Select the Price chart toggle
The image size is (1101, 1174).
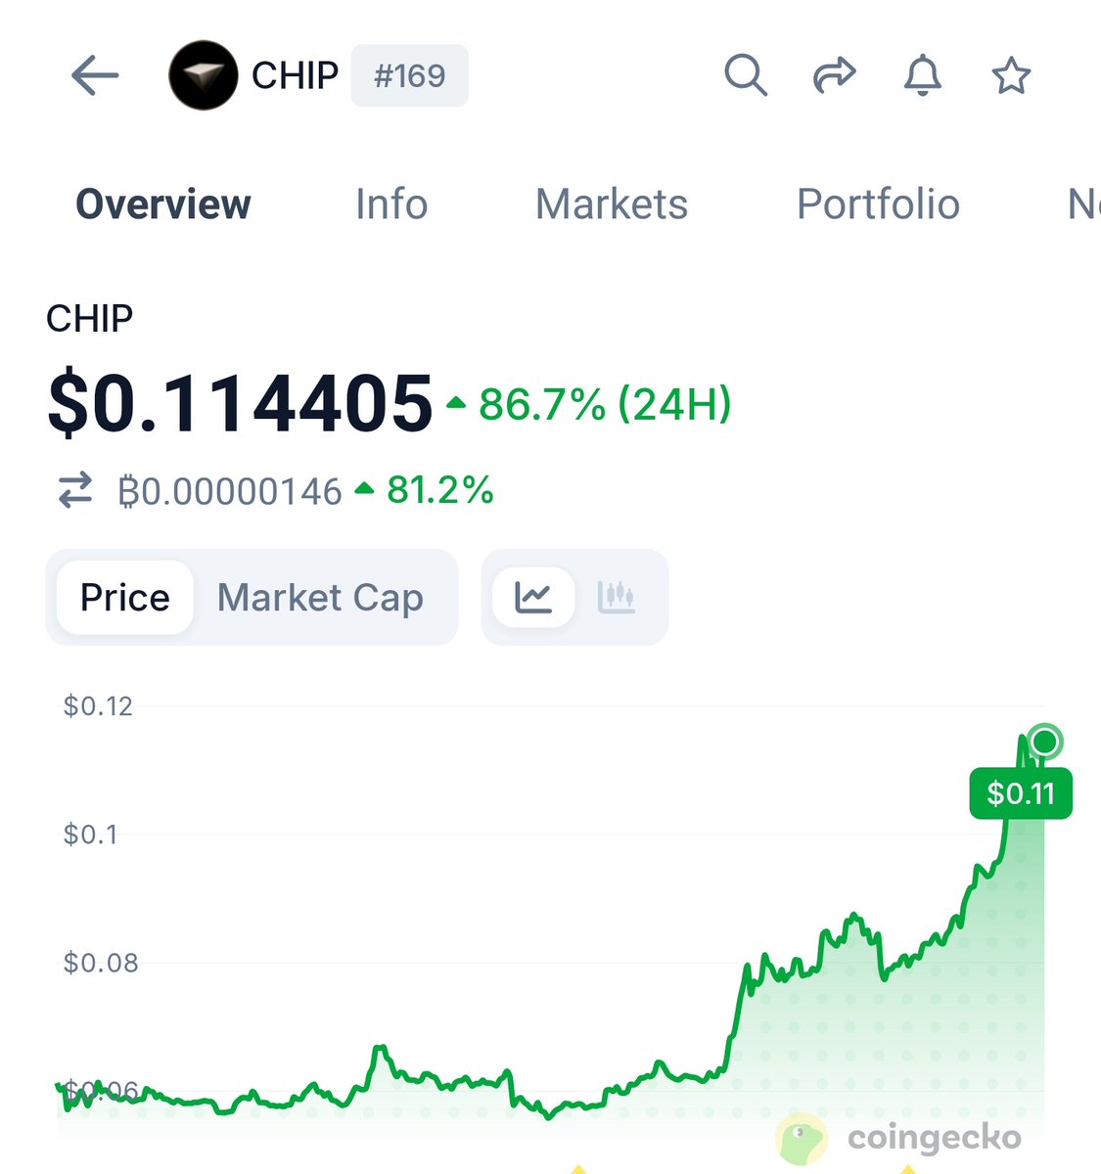click(x=124, y=597)
